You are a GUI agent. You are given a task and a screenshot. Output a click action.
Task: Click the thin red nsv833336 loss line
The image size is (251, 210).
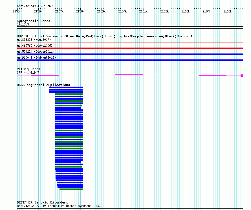[130, 42]
